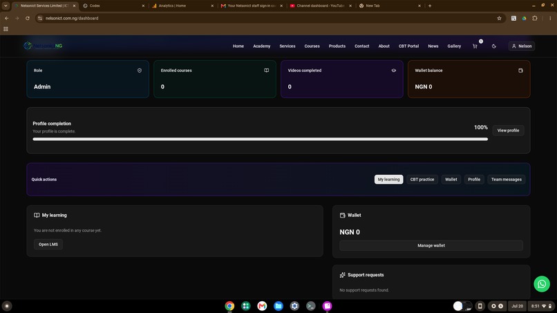This screenshot has width=557, height=313.
Task: Toggle dark mode moon icon
Action: (x=494, y=46)
